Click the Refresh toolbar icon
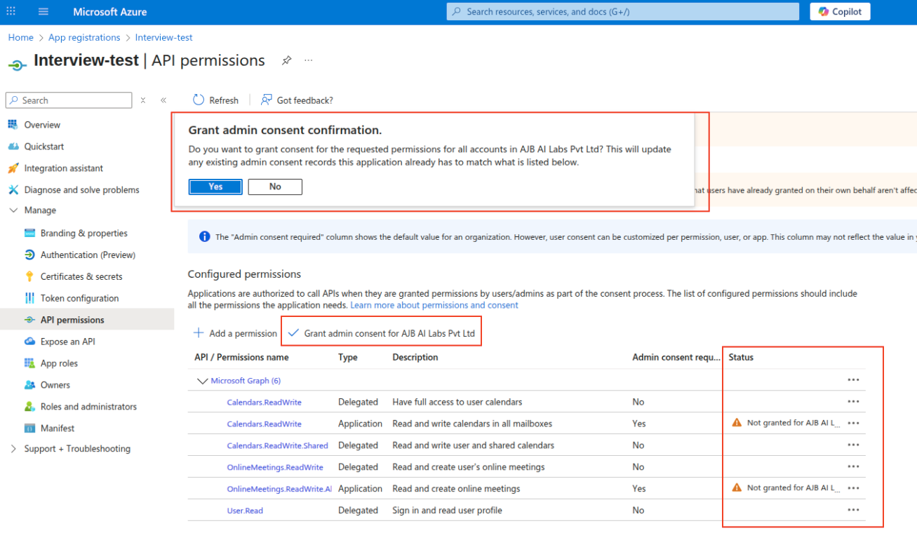The height and width of the screenshot is (533, 917). coord(199,100)
